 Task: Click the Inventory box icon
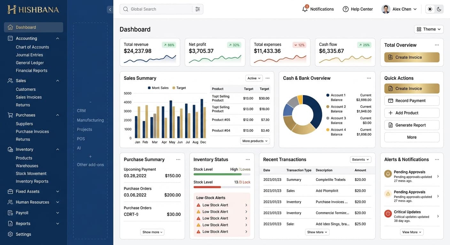(10, 149)
